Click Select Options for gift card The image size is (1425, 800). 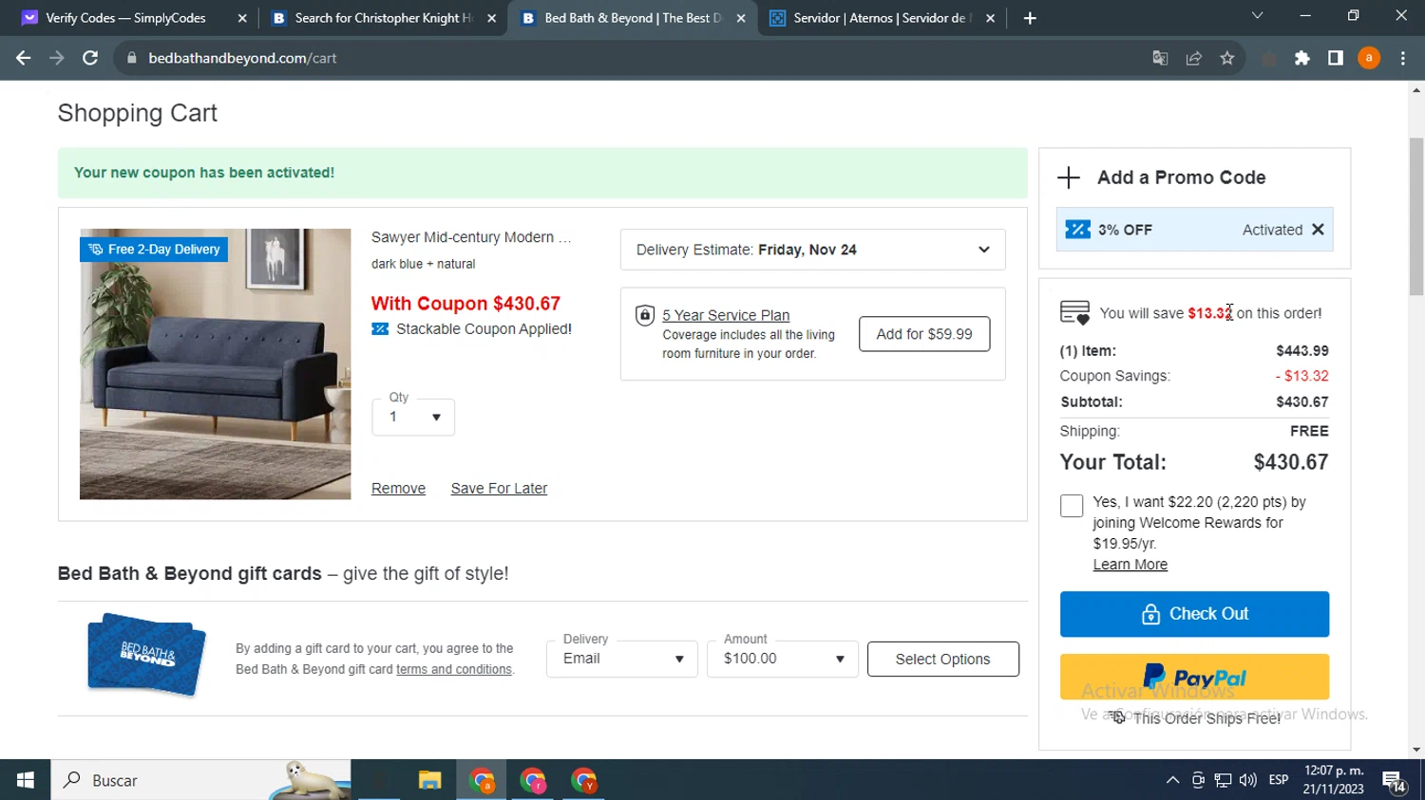click(942, 659)
